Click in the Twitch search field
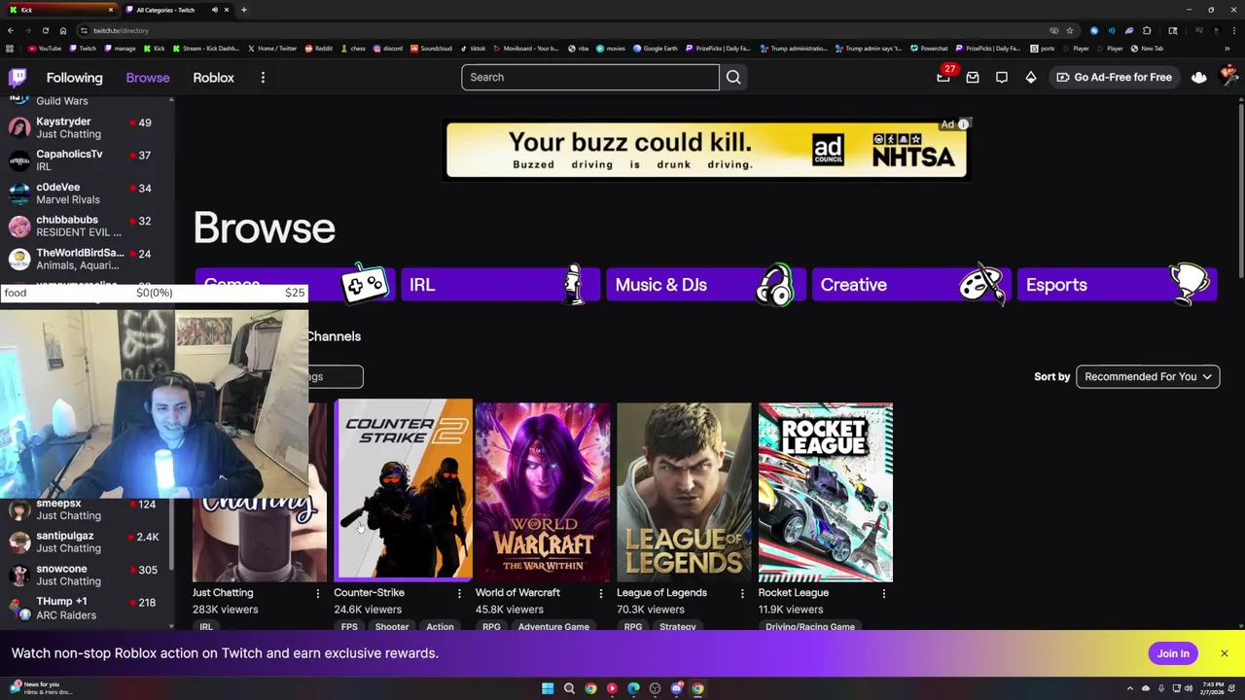Screen dimensions: 1245x700 (590, 77)
